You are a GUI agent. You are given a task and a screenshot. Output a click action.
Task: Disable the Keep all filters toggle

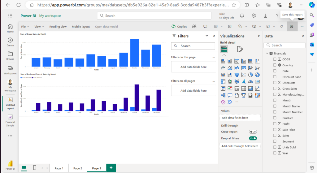tap(253, 138)
